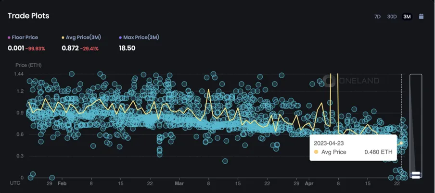435x193 pixels.
Task: Switch to the 30D time range
Action: (392, 17)
